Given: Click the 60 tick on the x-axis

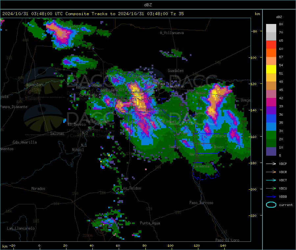Looking at the screenshot, I should pyautogui.click(x=118, y=245).
